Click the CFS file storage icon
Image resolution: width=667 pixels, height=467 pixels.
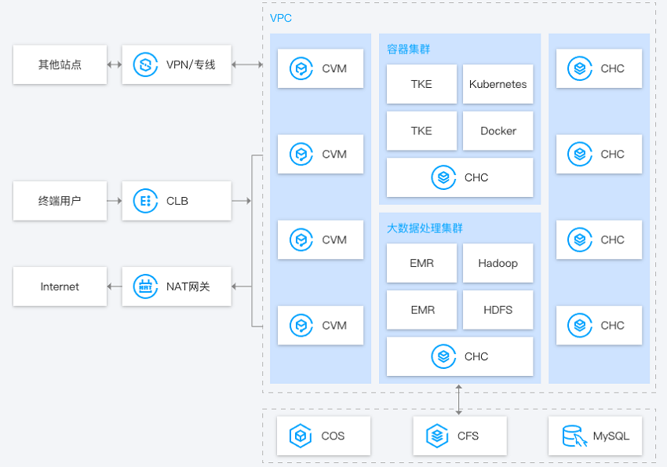point(437,436)
